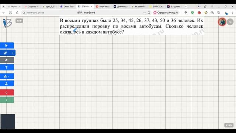
Task: Click the share board button
Action: (230, 22)
